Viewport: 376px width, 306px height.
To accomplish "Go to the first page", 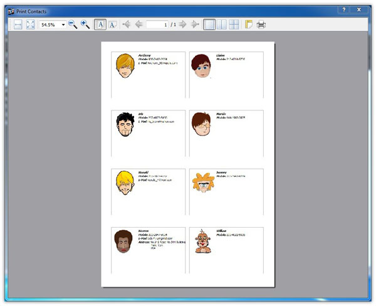I will click(x=127, y=24).
